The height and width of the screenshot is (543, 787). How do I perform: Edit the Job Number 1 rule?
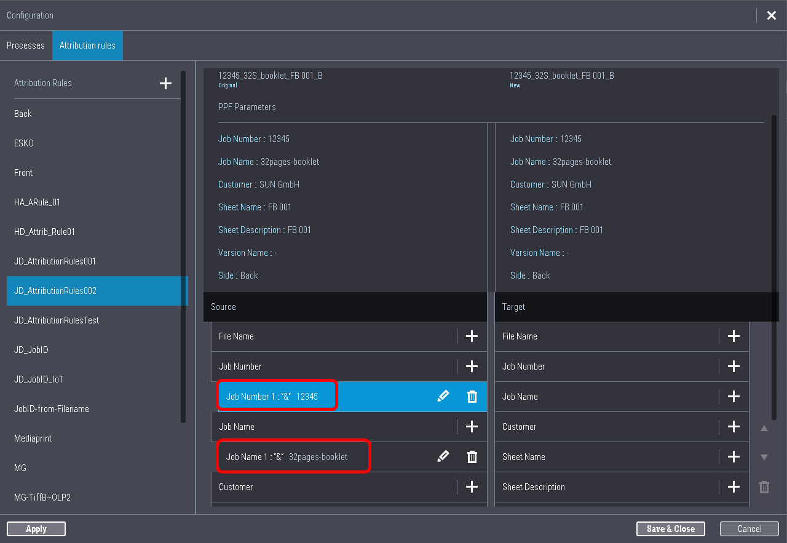pos(443,397)
